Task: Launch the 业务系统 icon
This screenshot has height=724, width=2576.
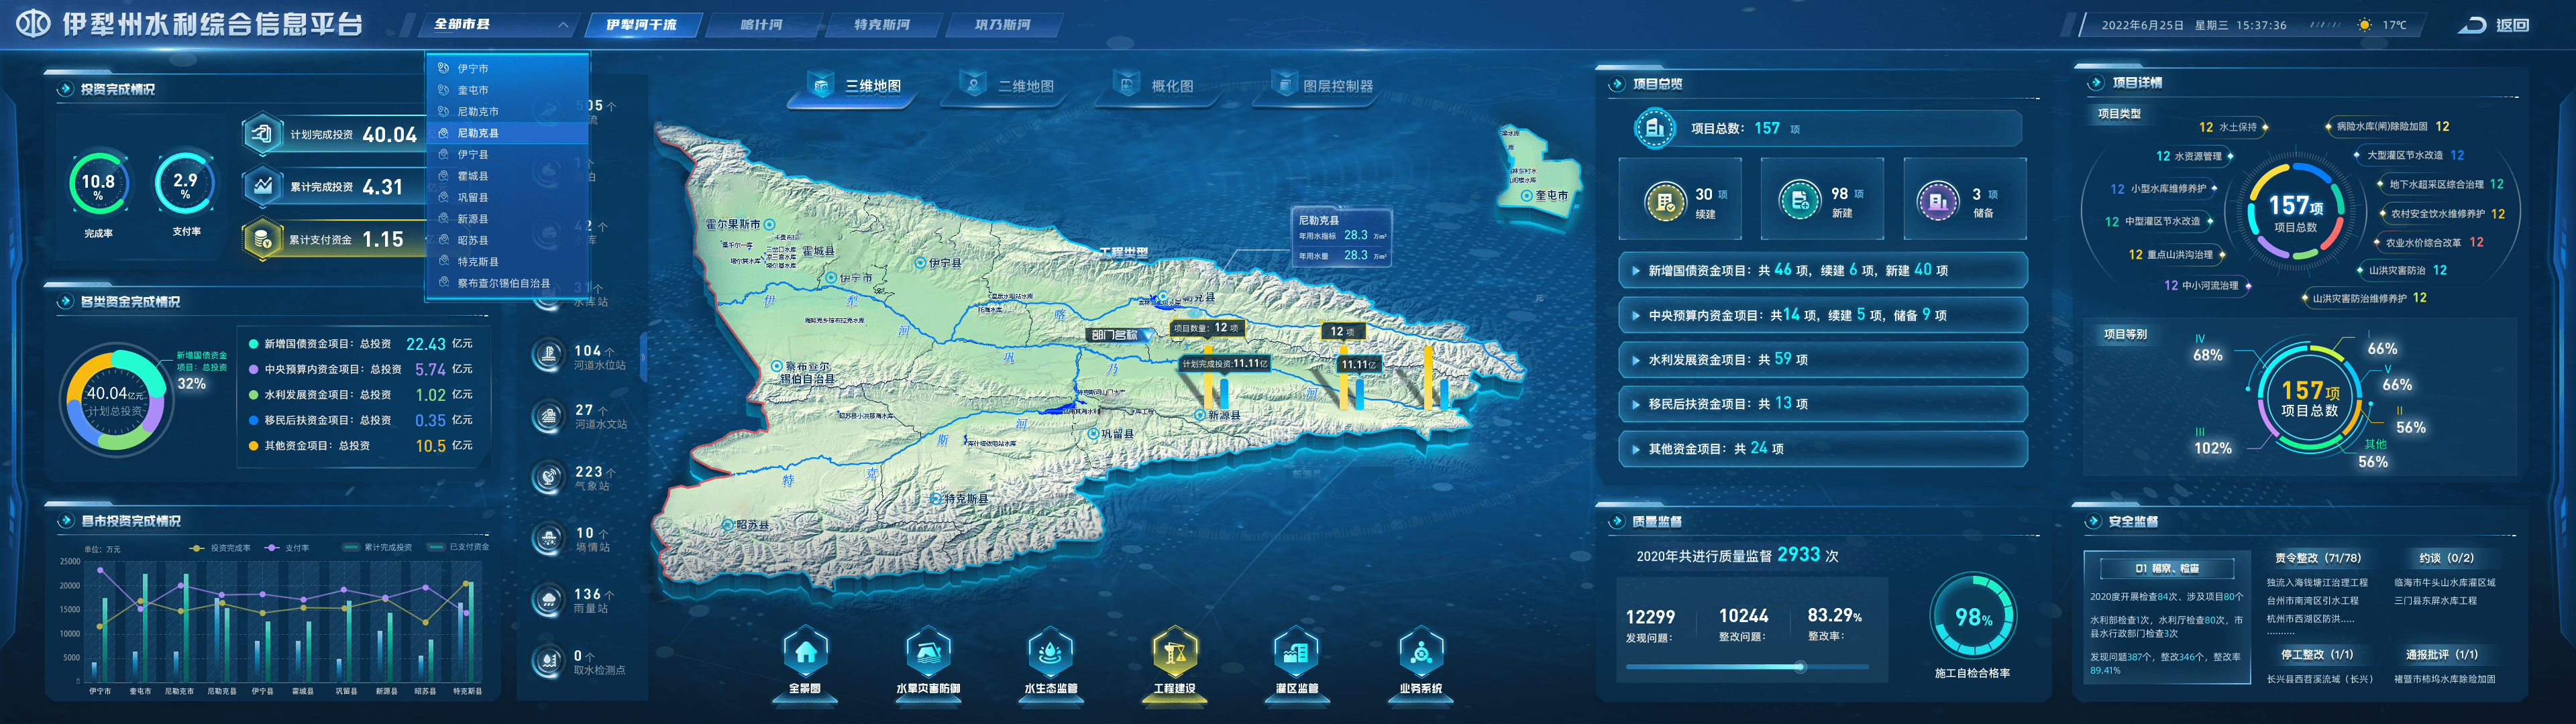Action: [1420, 652]
